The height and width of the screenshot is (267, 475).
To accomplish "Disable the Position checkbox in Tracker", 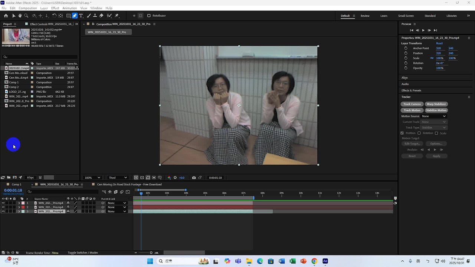I will click(x=402, y=133).
